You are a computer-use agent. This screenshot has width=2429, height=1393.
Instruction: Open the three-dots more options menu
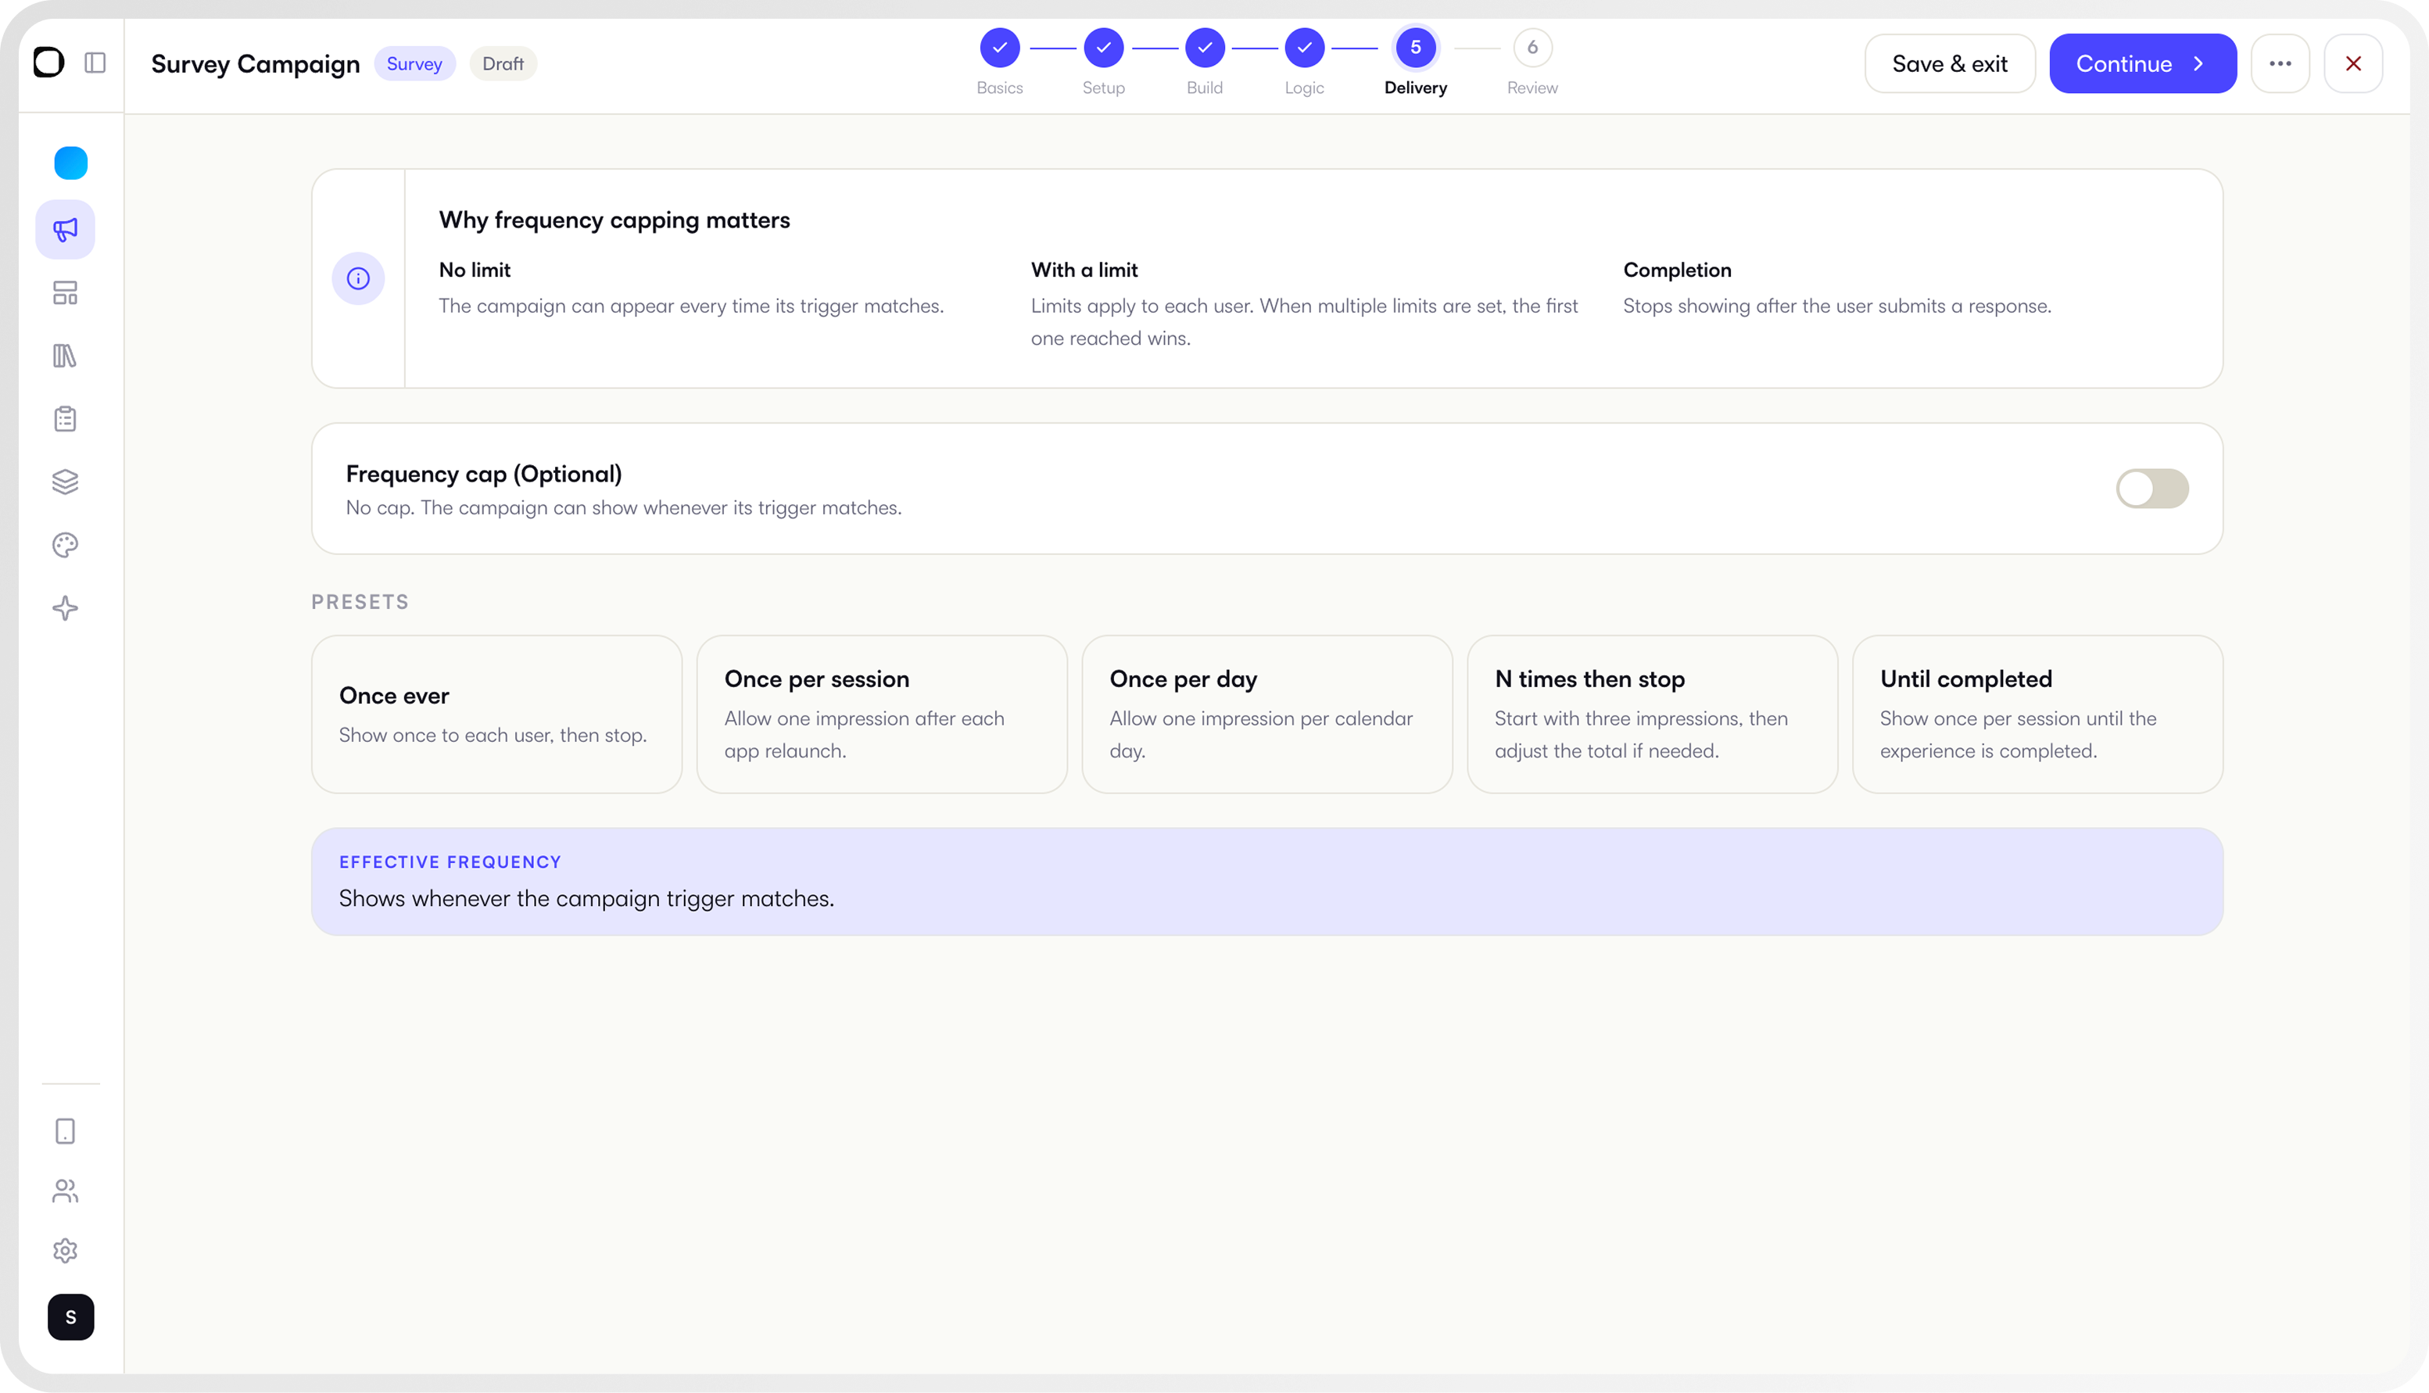[2280, 63]
